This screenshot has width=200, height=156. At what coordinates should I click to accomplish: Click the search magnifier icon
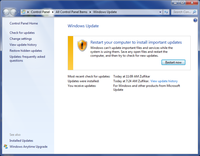coord(194,12)
